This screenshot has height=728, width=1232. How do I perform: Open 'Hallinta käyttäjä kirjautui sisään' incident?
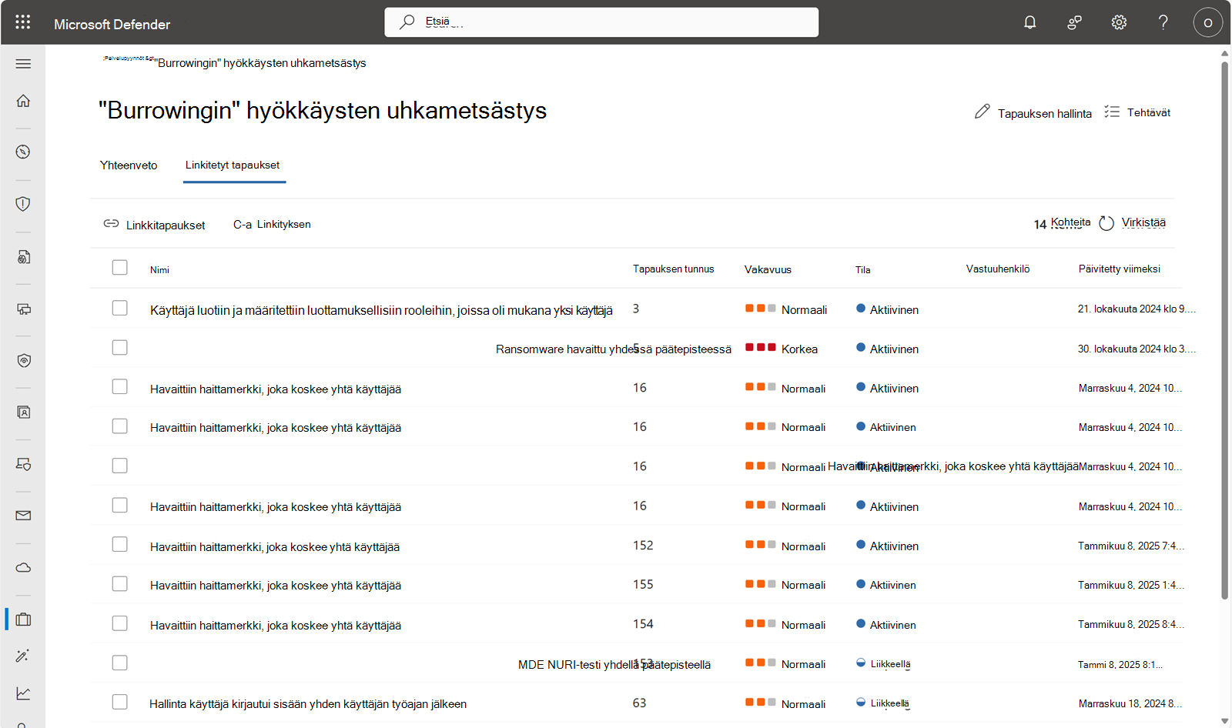click(308, 704)
